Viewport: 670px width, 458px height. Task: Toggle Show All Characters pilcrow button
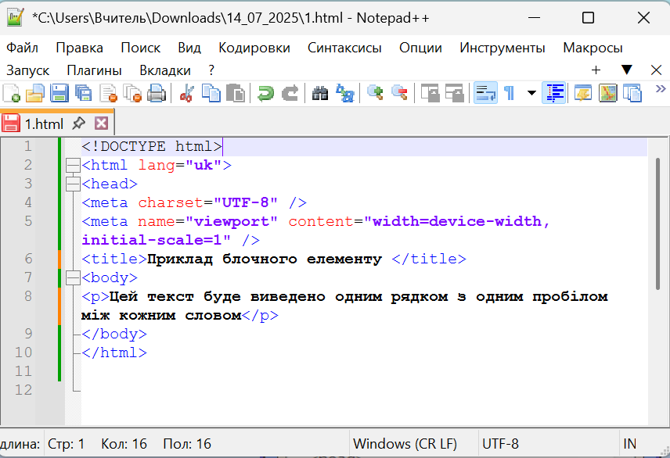point(510,94)
